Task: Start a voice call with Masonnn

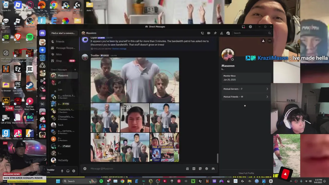Action: [x=202, y=33]
